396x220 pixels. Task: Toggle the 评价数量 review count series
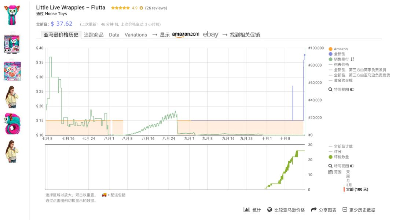pyautogui.click(x=339, y=157)
